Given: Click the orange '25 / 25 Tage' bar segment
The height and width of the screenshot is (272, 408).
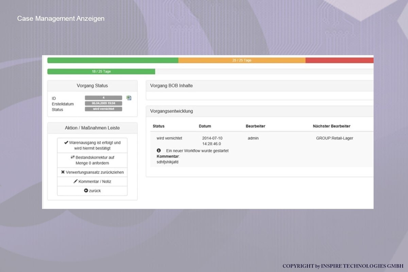Looking at the screenshot, I should pos(242,60).
